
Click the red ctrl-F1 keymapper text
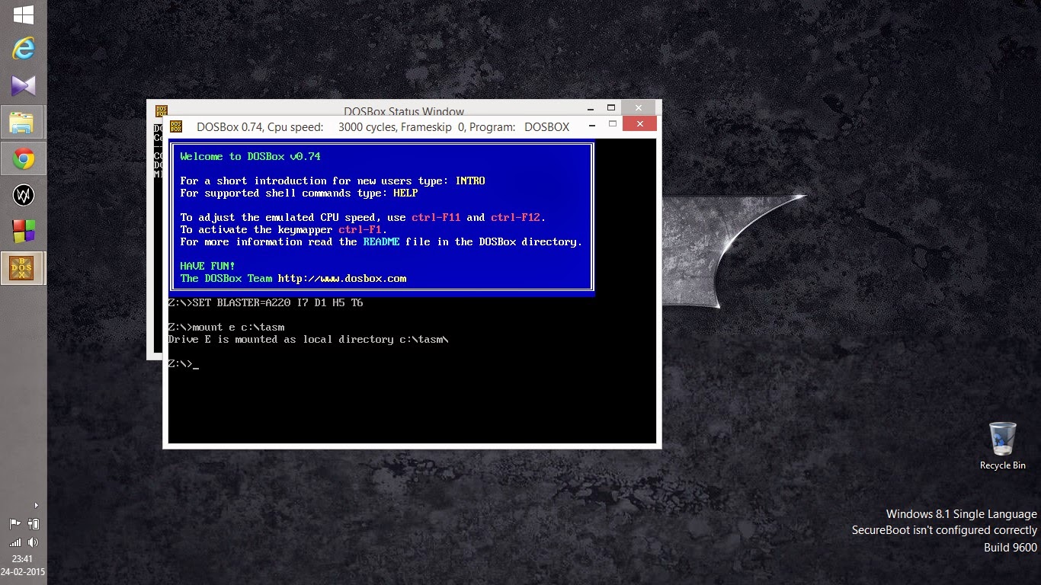coord(360,229)
